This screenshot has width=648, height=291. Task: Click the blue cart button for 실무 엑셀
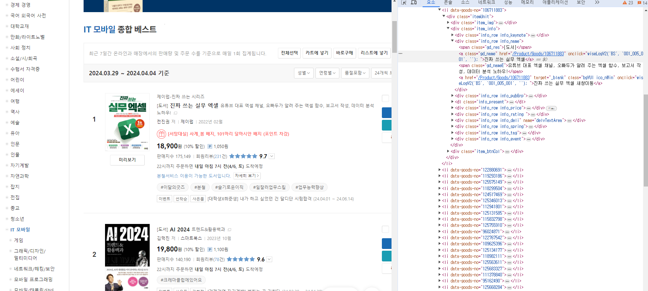click(x=387, y=113)
